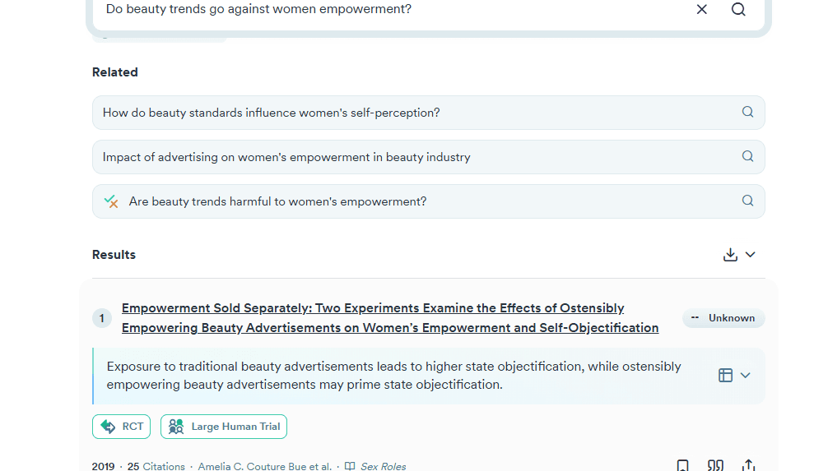Click the yes/no check-cross icon beside 'Are beauty trends harmful'
Viewport: 814px width, 471px height.
(111, 201)
